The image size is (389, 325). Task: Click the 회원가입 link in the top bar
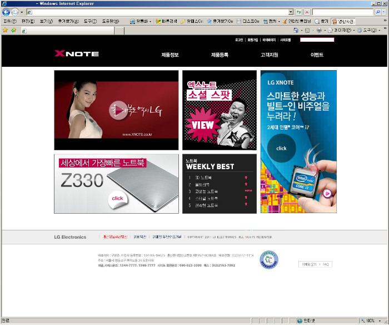pos(252,40)
